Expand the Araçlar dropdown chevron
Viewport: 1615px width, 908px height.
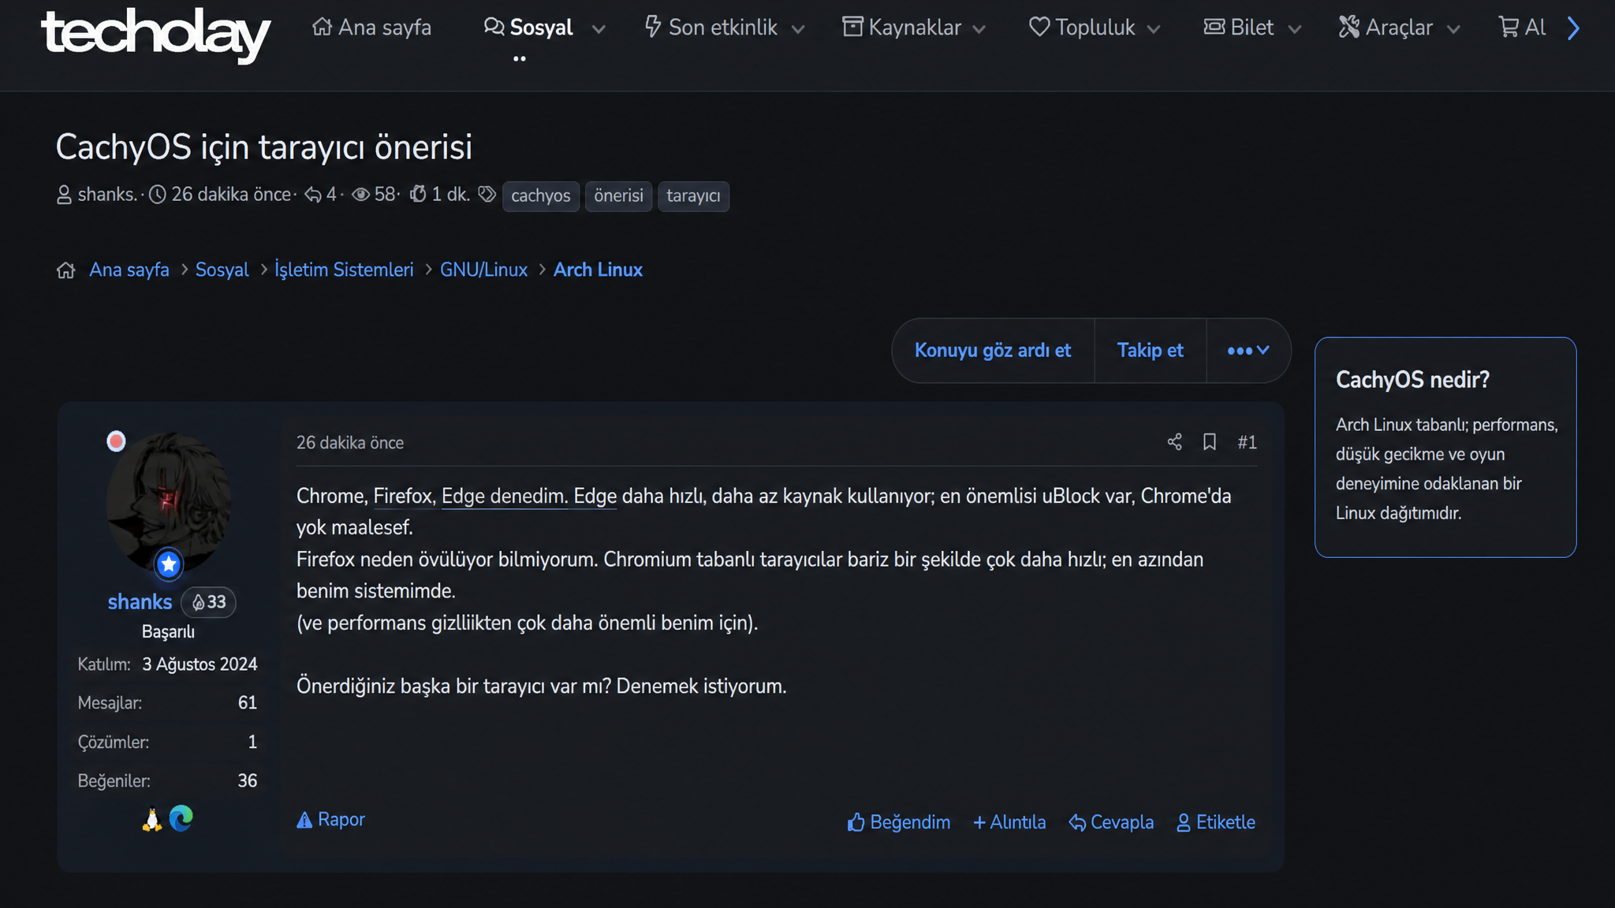1454,29
